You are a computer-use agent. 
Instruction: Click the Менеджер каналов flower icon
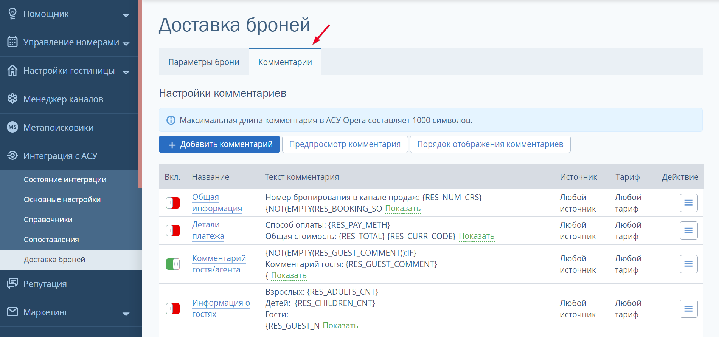[x=12, y=99]
